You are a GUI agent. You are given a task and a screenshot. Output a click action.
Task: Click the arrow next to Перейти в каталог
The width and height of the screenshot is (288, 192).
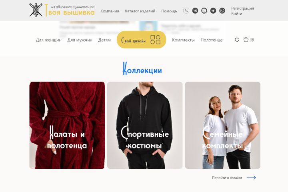(252, 178)
